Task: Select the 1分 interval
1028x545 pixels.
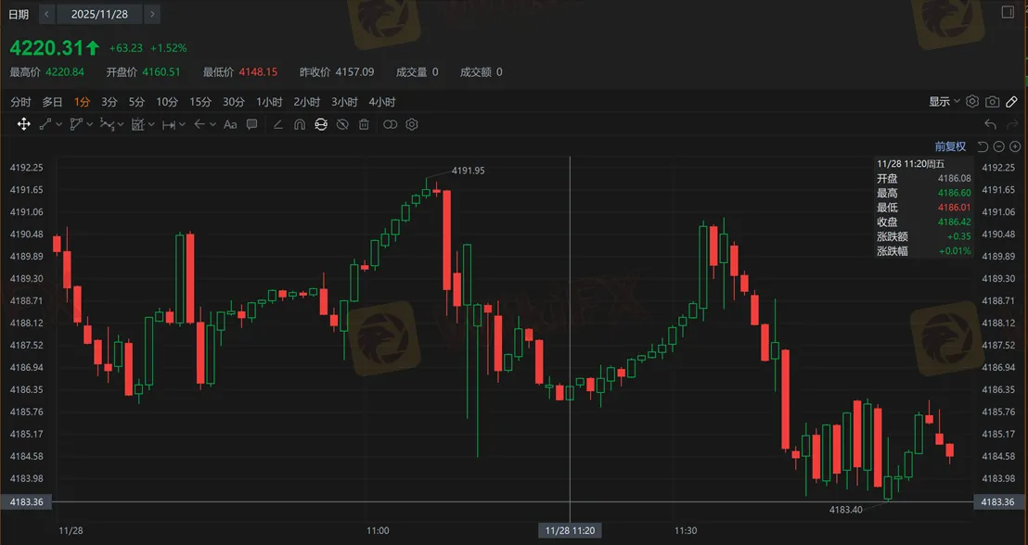Action: pyautogui.click(x=82, y=102)
